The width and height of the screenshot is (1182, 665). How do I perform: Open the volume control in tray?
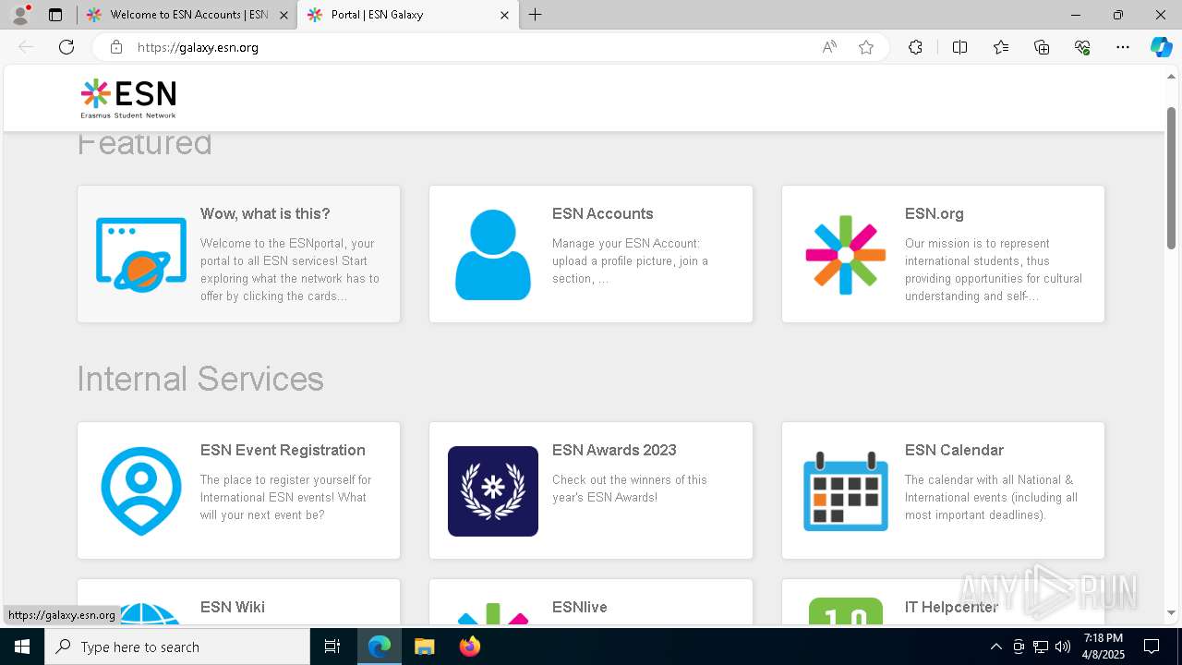click(1063, 647)
